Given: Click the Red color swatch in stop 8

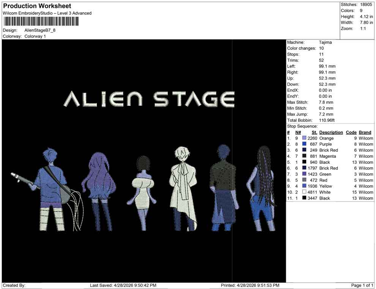Looking at the screenshot, I should (x=304, y=180).
